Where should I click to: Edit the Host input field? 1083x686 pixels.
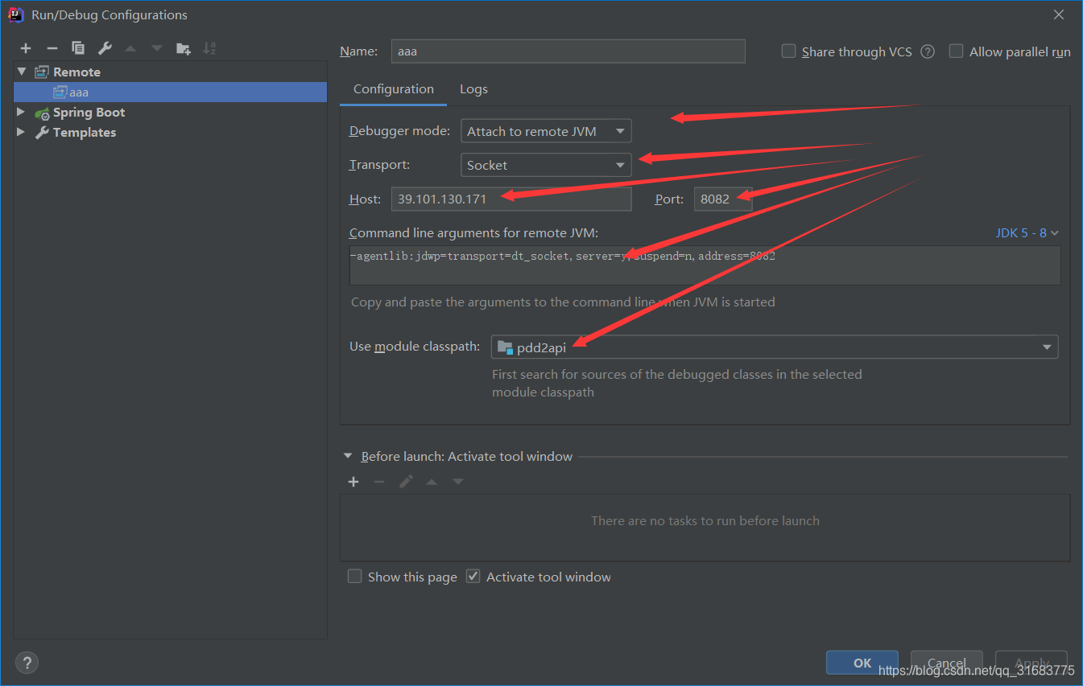tap(510, 199)
